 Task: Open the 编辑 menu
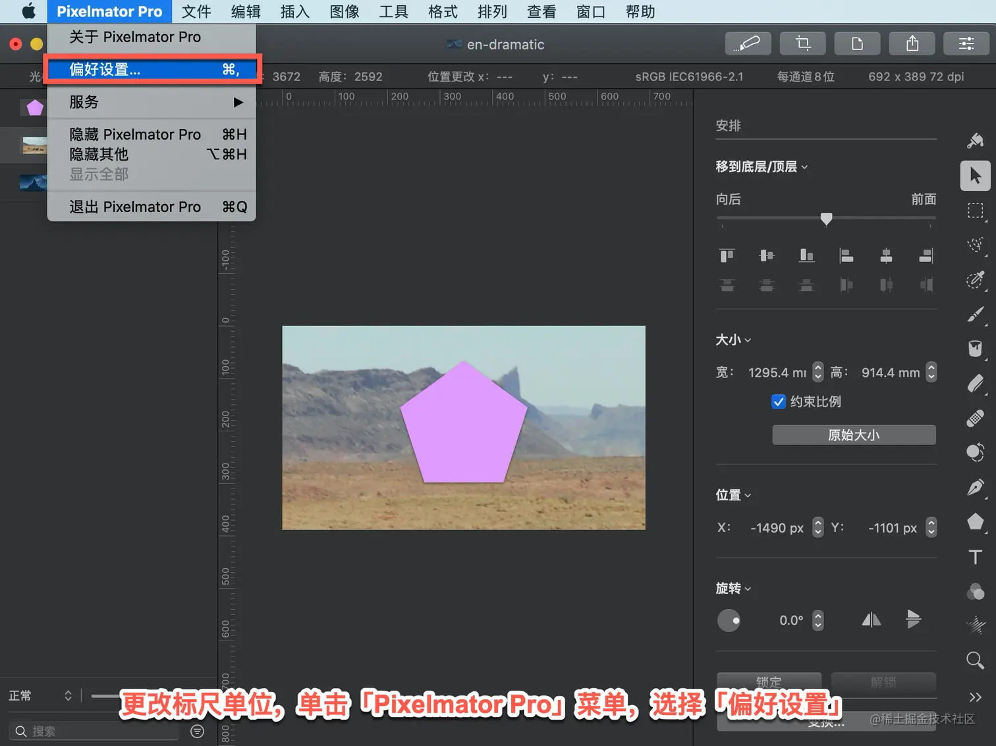pyautogui.click(x=246, y=11)
